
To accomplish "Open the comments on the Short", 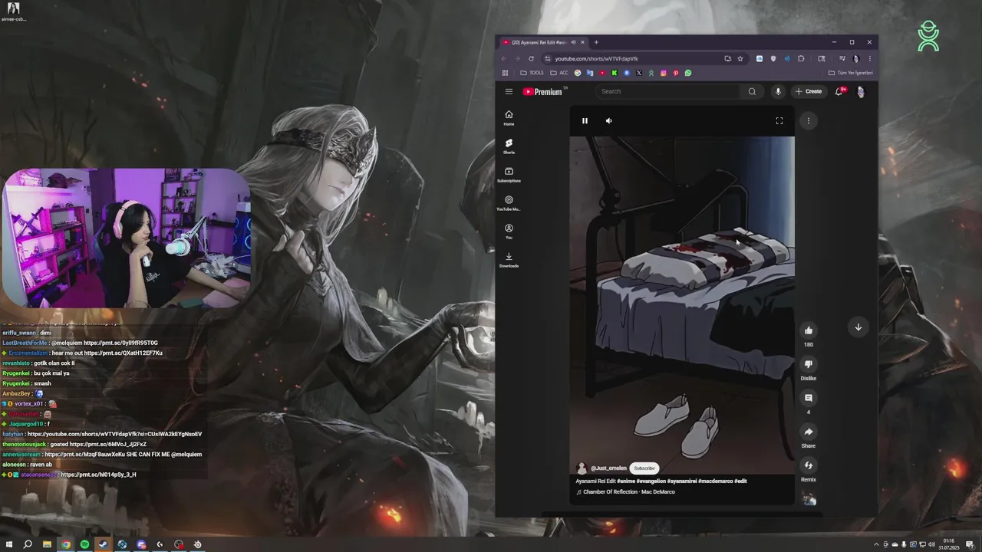I will (x=808, y=398).
